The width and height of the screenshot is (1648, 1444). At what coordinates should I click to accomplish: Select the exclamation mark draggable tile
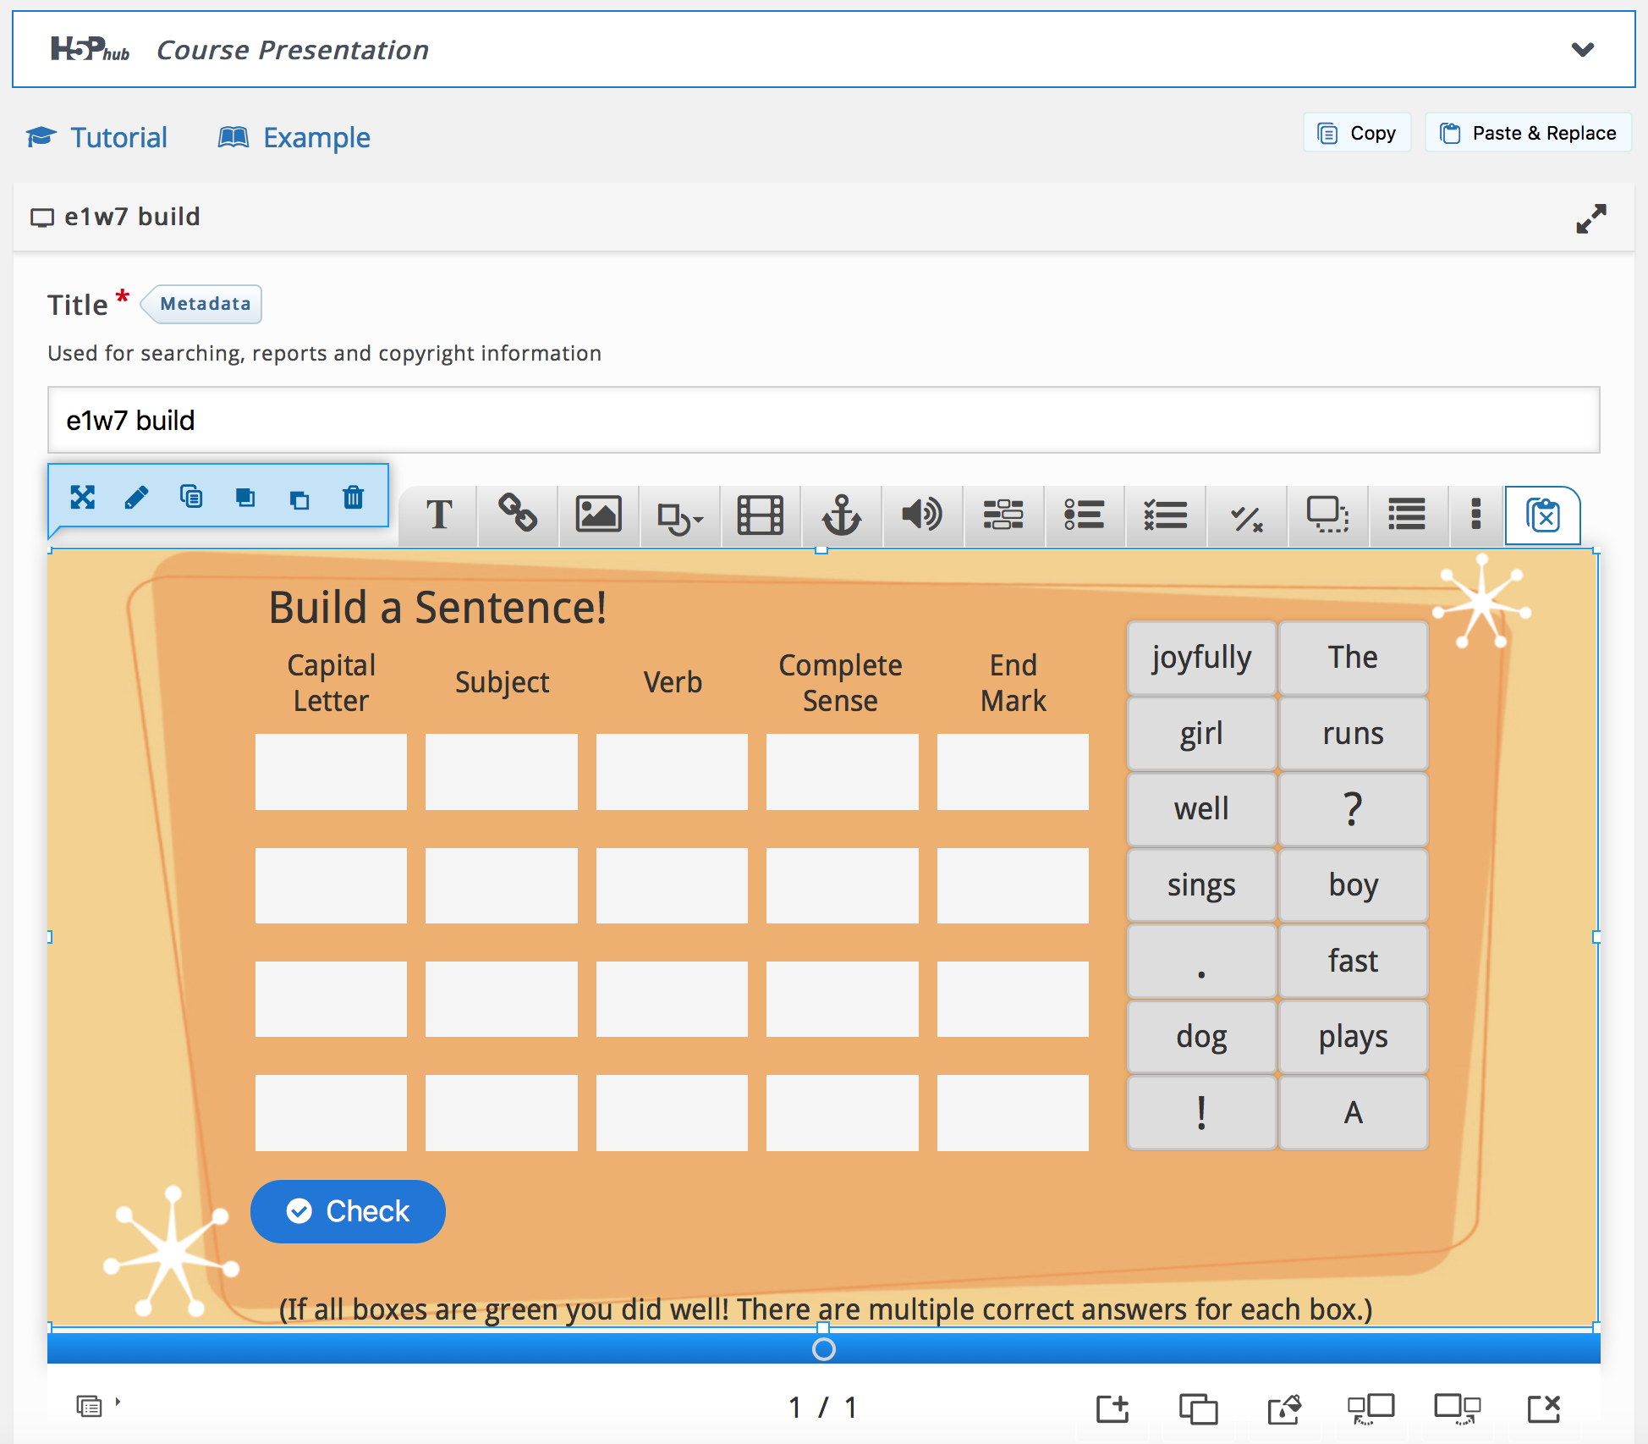[x=1201, y=1112]
